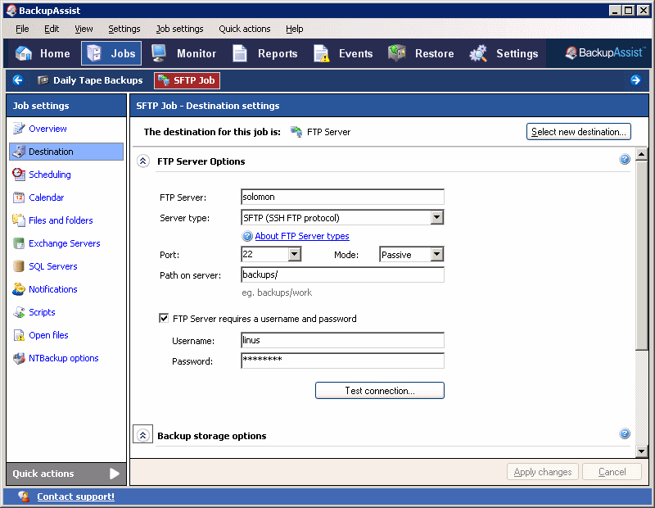The height and width of the screenshot is (508, 655).
Task: Click the Overview pencil icon
Action: pos(19,129)
